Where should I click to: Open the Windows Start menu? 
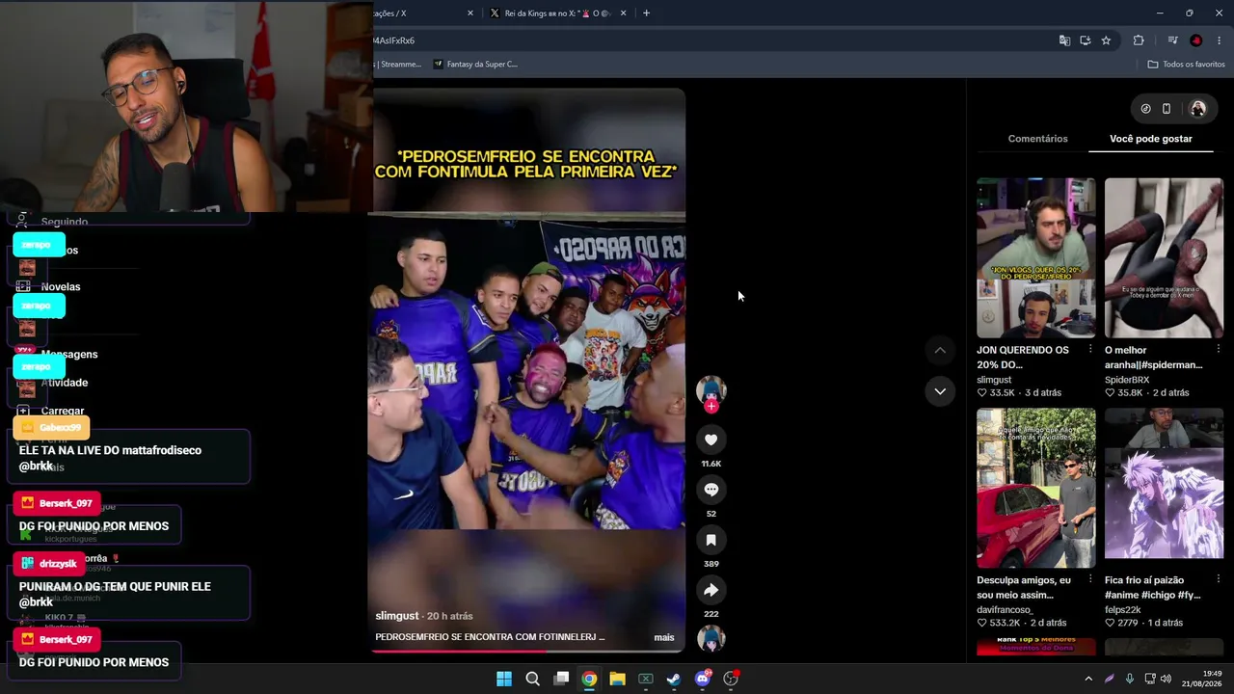click(x=504, y=679)
